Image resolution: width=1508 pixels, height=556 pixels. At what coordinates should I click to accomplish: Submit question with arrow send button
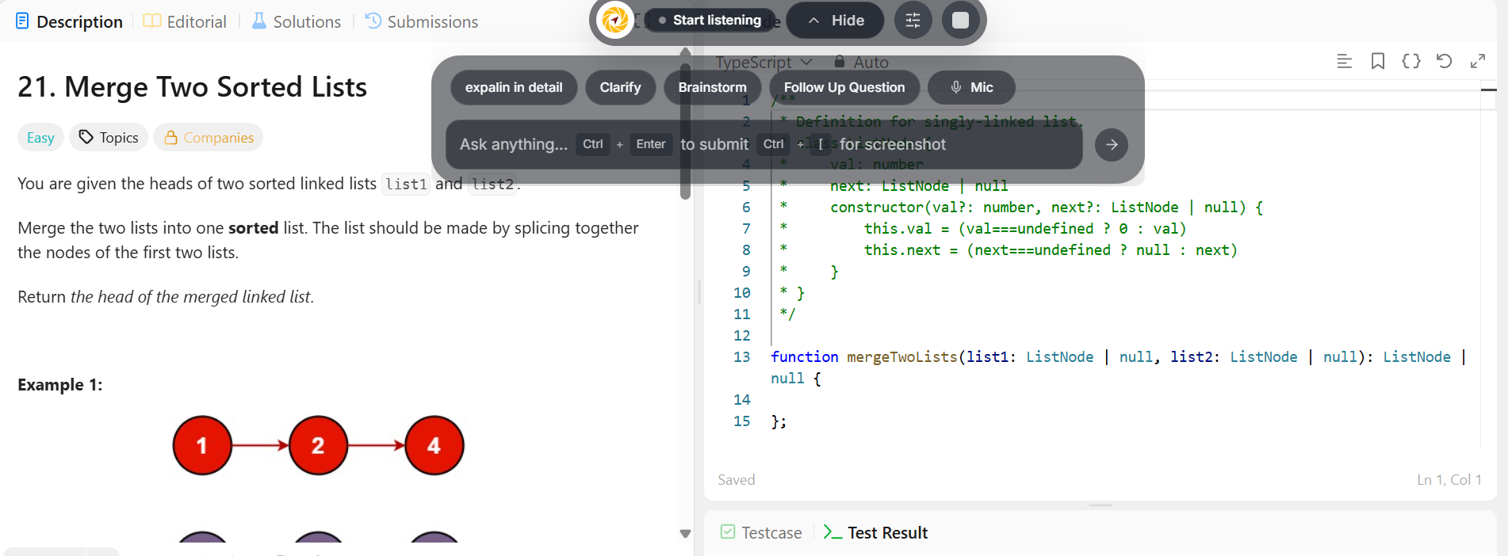[x=1112, y=144]
